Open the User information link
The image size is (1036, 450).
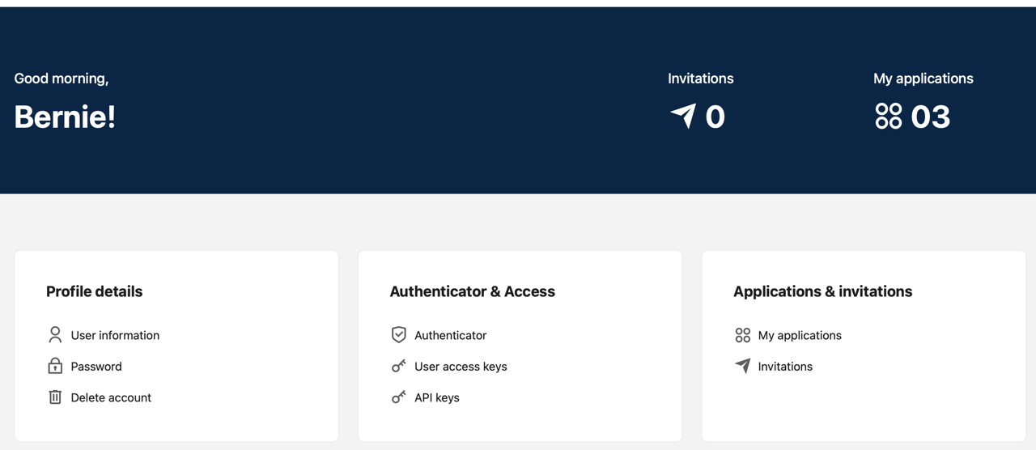pos(115,335)
